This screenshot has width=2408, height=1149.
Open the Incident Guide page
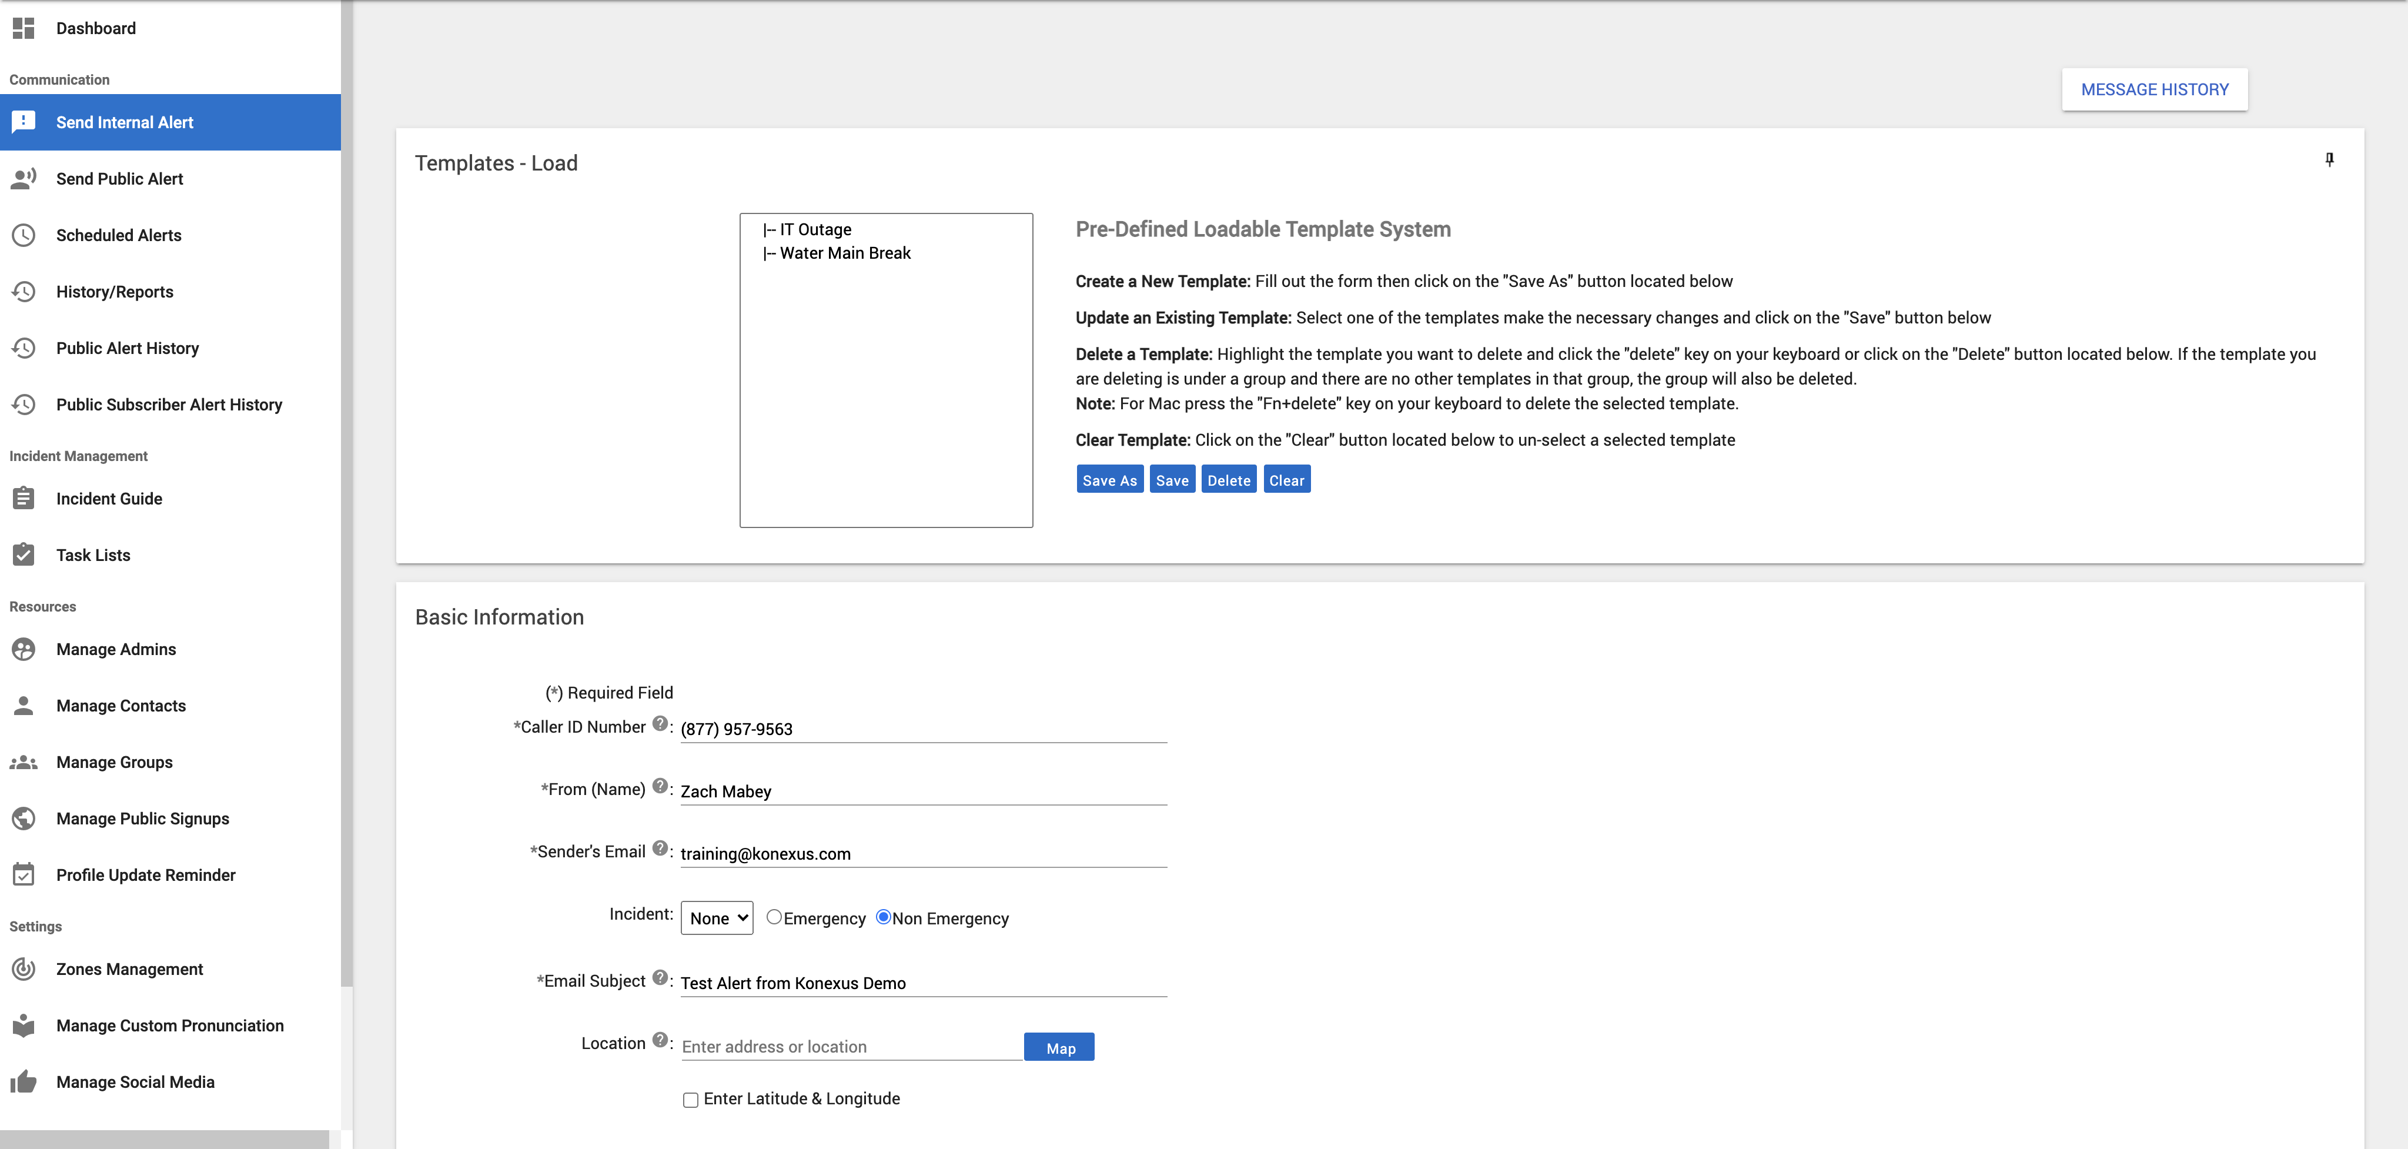pos(170,498)
